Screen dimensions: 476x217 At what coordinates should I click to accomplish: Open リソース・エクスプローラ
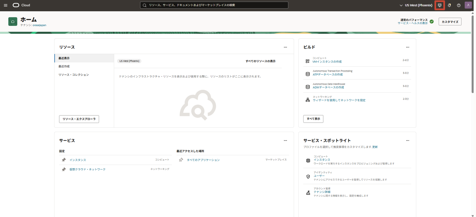[x=79, y=119]
